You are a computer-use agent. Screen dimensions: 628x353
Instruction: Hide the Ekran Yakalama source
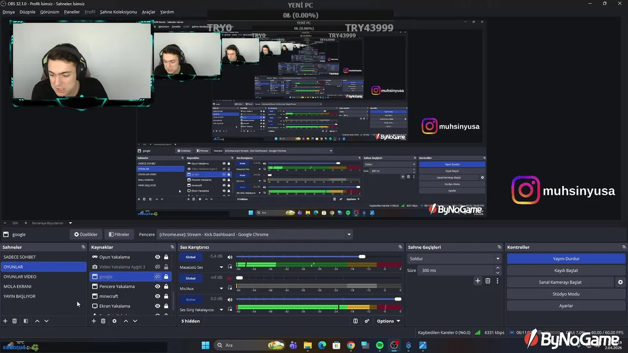pos(157,306)
